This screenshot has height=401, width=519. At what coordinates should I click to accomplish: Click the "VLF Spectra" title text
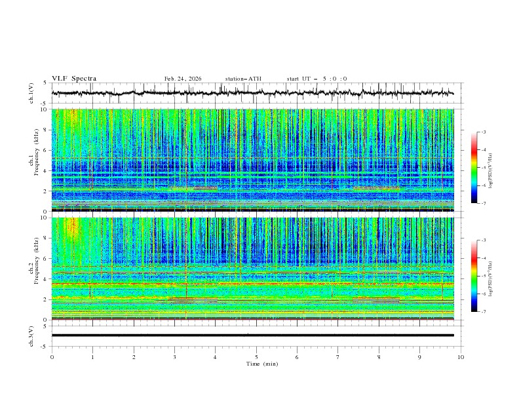(x=74, y=79)
